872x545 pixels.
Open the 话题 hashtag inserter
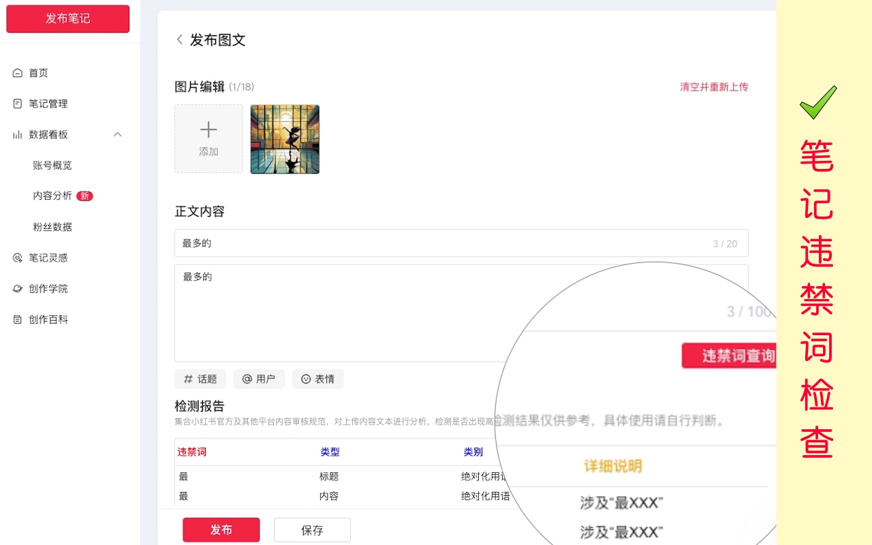point(200,379)
